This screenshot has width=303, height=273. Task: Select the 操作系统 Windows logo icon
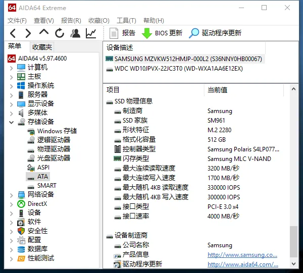click(21, 85)
